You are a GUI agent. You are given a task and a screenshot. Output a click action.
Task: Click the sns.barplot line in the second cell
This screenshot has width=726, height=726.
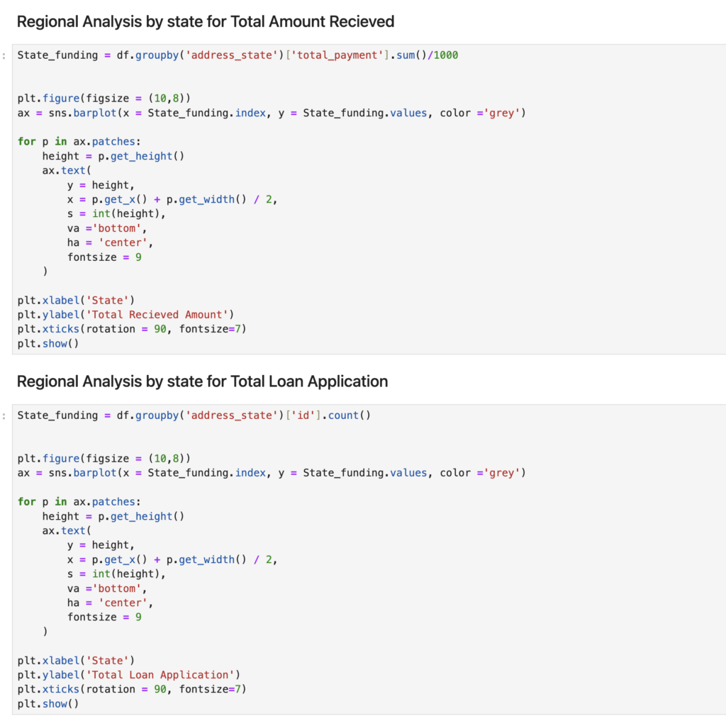pyautogui.click(x=272, y=473)
